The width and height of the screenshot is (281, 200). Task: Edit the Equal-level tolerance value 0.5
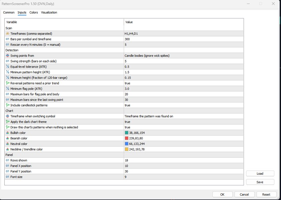[x=184, y=67]
